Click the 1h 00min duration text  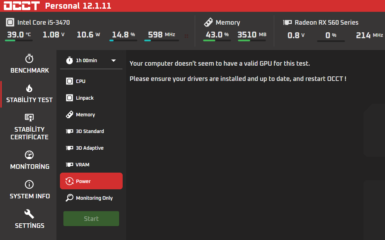click(86, 60)
